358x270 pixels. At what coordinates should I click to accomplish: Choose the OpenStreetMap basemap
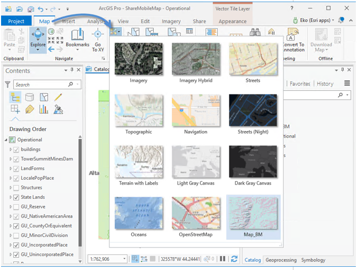(196, 213)
